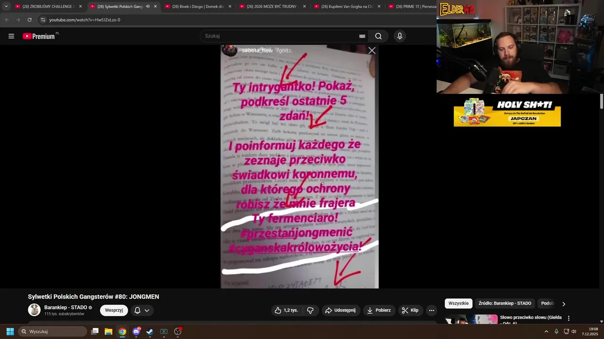The width and height of the screenshot is (604, 339).
Task: View site information icon in address bar
Action: pyautogui.click(x=43, y=20)
